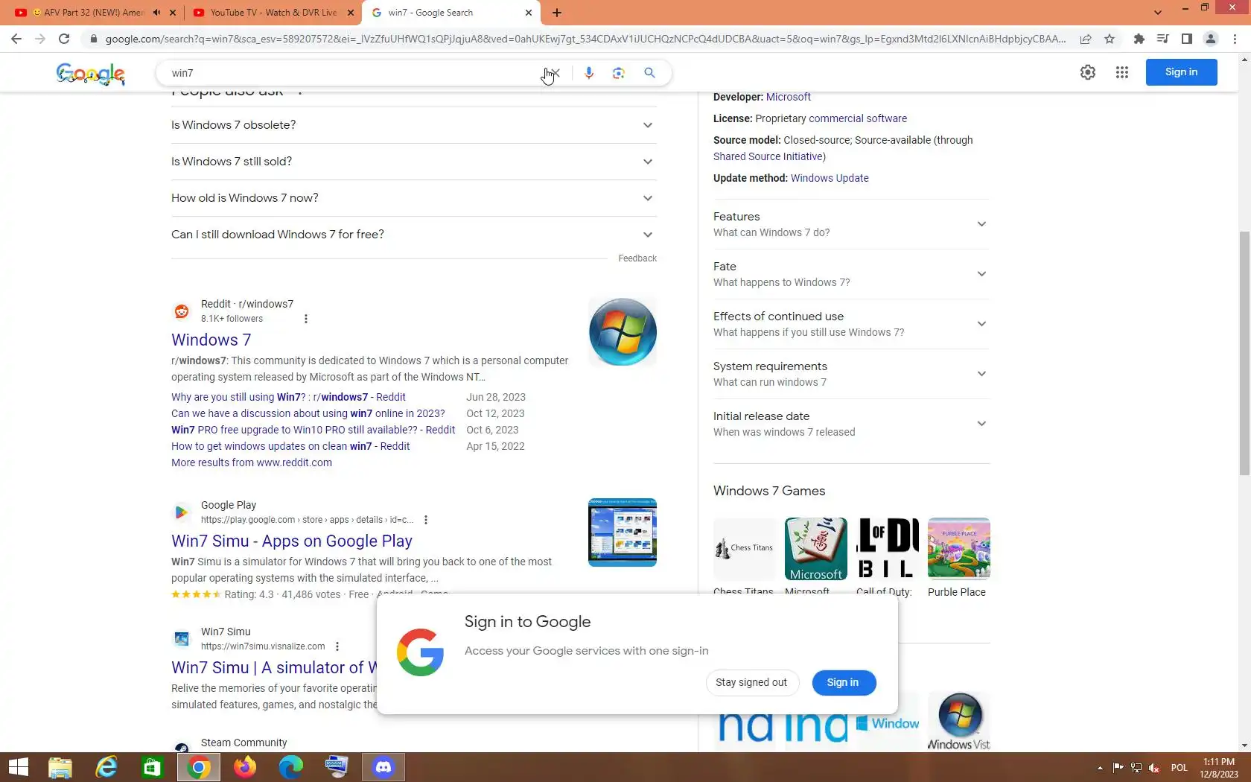The image size is (1251, 782).
Task: Expand the Features section
Action: (x=851, y=224)
